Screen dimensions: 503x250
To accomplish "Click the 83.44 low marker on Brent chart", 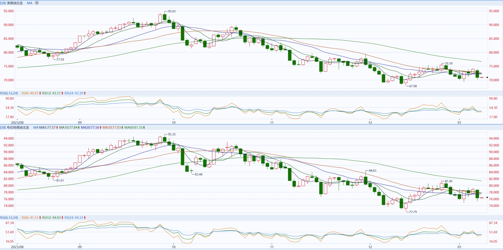I will pos(197,175).
